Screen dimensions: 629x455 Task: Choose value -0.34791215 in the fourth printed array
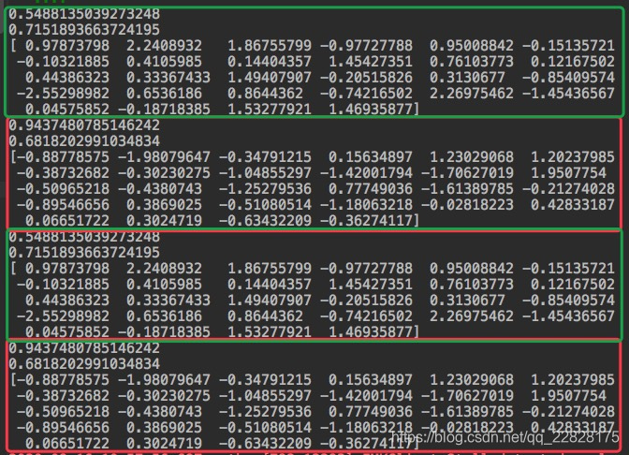(x=265, y=379)
